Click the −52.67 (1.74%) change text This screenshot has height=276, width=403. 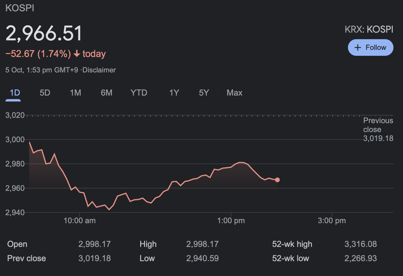pyautogui.click(x=38, y=54)
